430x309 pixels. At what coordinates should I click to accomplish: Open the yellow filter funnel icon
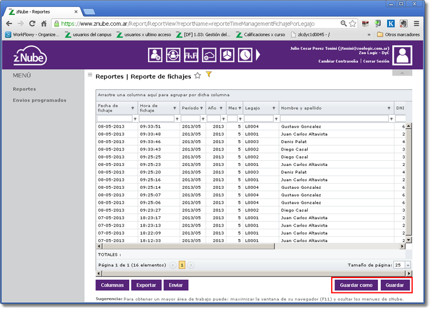pos(209,74)
